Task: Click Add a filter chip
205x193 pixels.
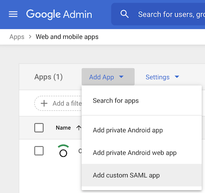Action: coord(58,103)
